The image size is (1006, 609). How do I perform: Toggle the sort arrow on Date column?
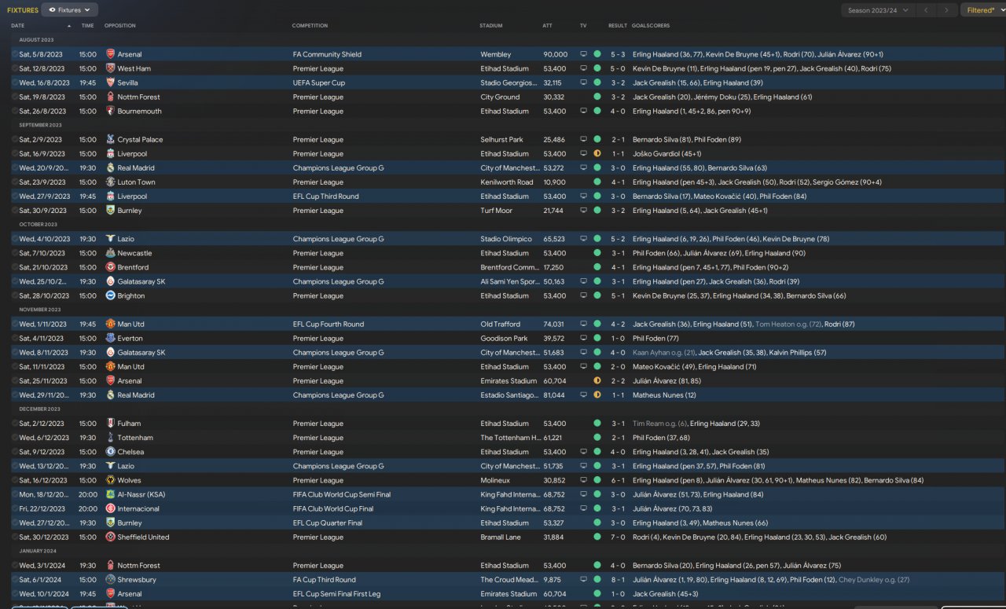pyautogui.click(x=69, y=26)
